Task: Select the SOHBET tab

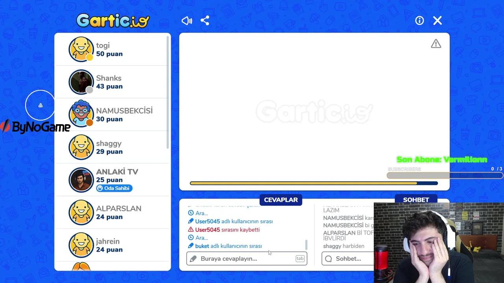Action: click(416, 200)
